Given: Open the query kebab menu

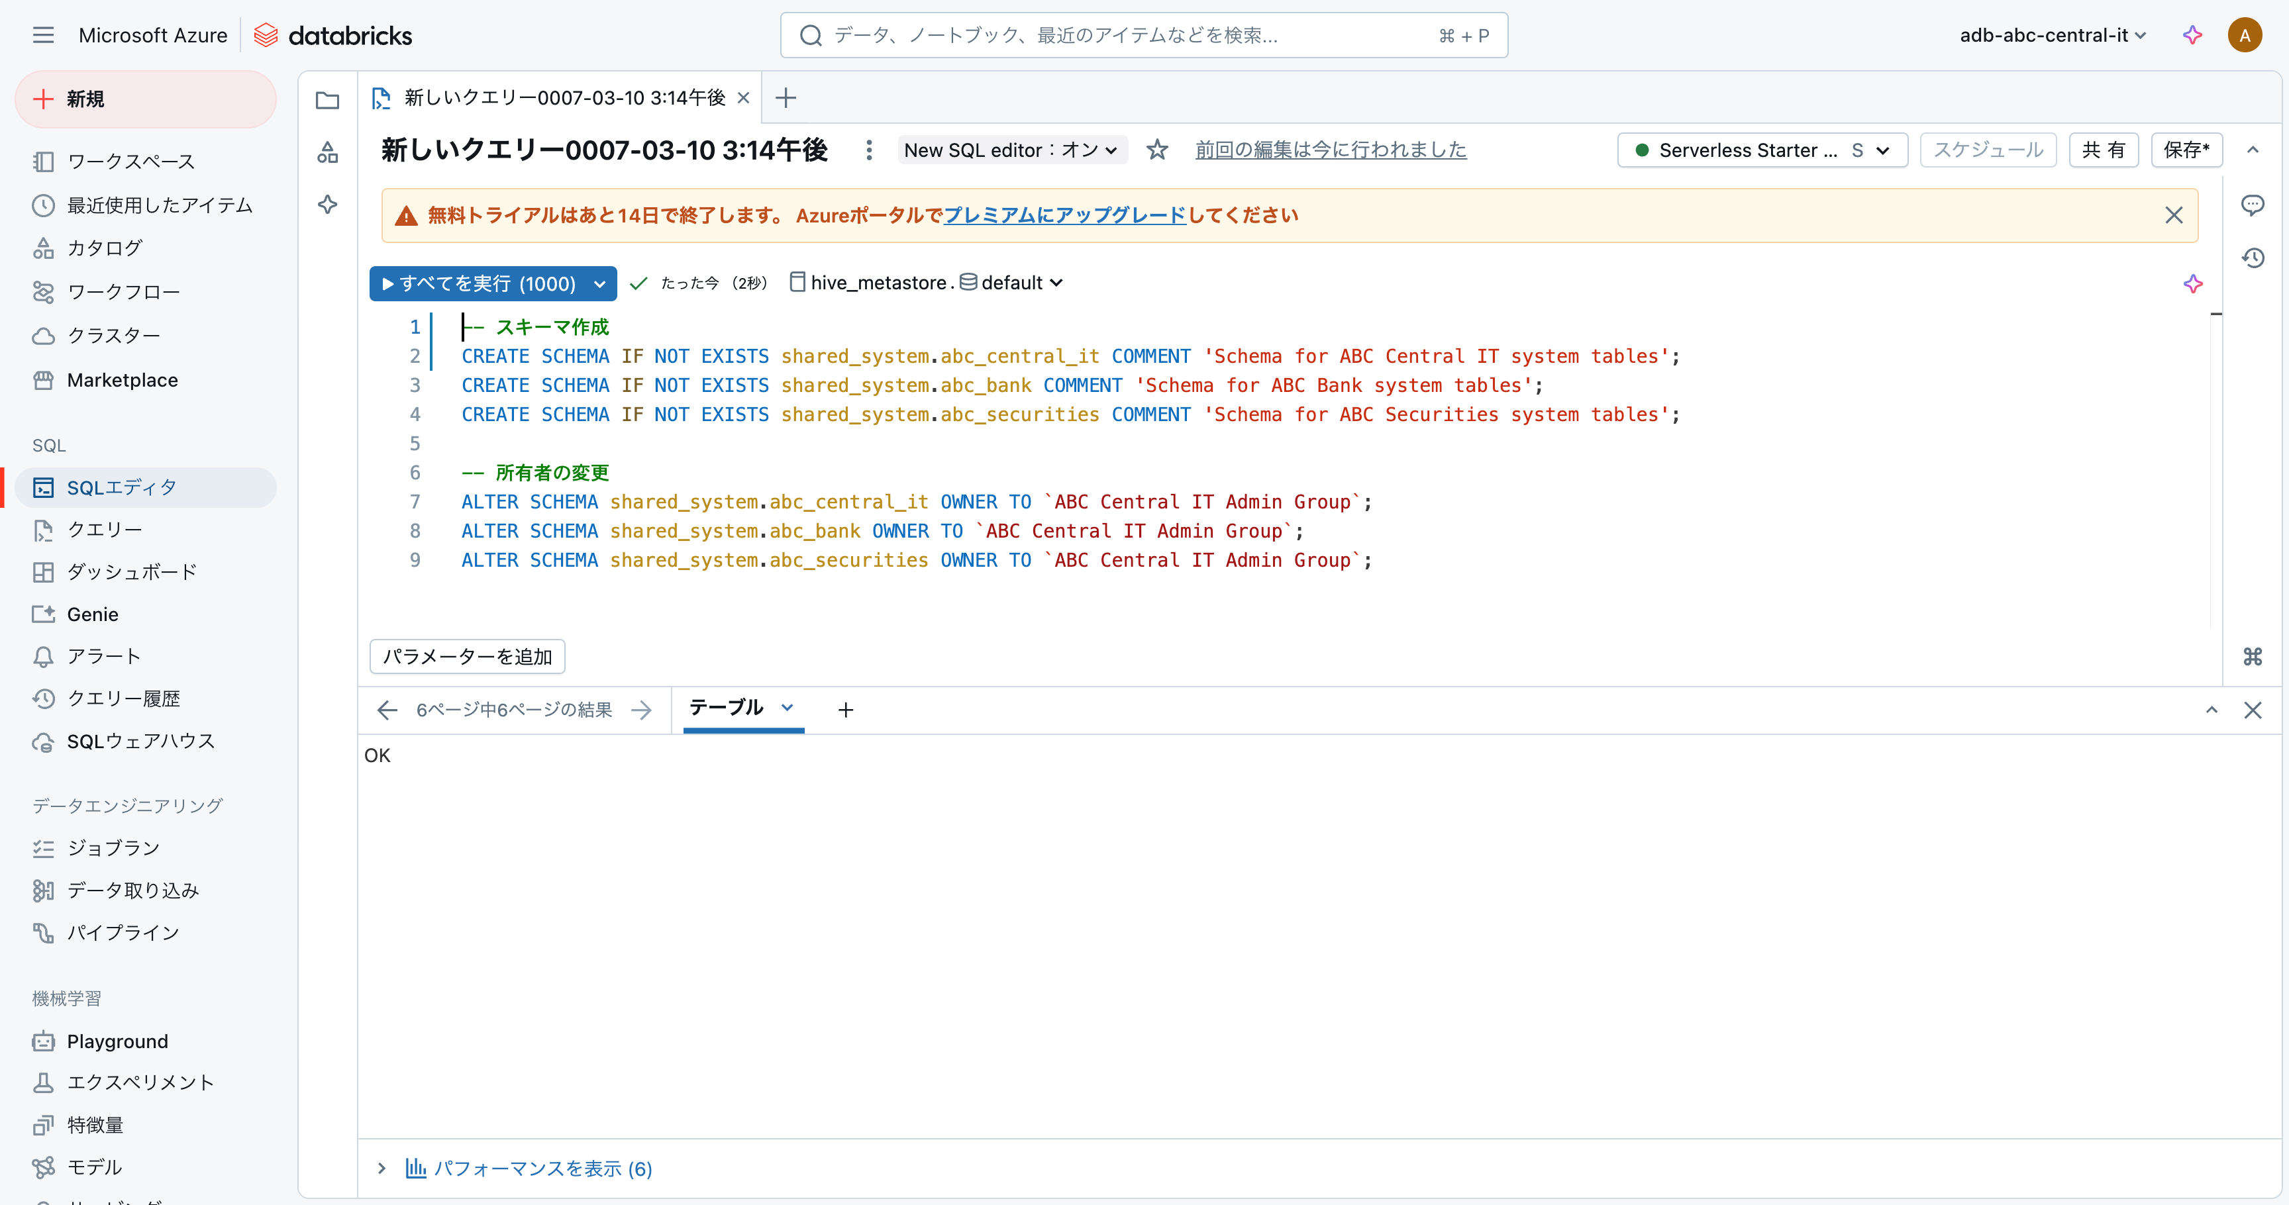Looking at the screenshot, I should click(x=868, y=150).
